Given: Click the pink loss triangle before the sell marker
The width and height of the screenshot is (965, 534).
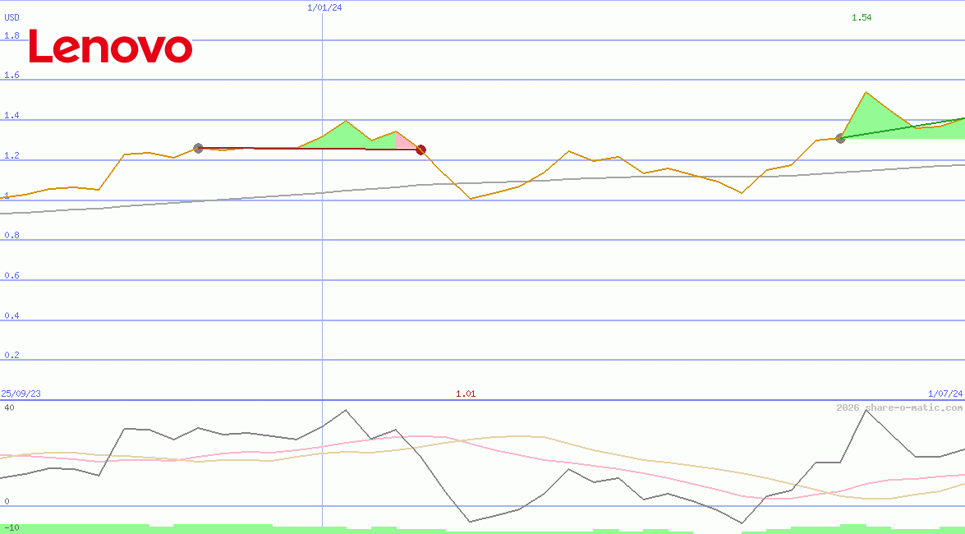Looking at the screenshot, I should [x=404, y=142].
